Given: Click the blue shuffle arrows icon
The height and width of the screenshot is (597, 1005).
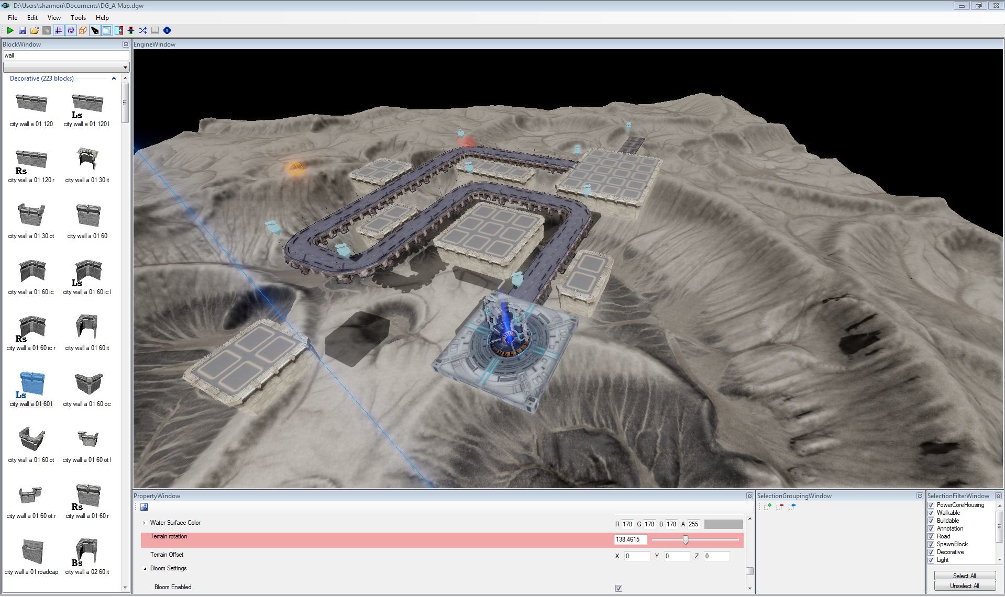Looking at the screenshot, I should (142, 30).
